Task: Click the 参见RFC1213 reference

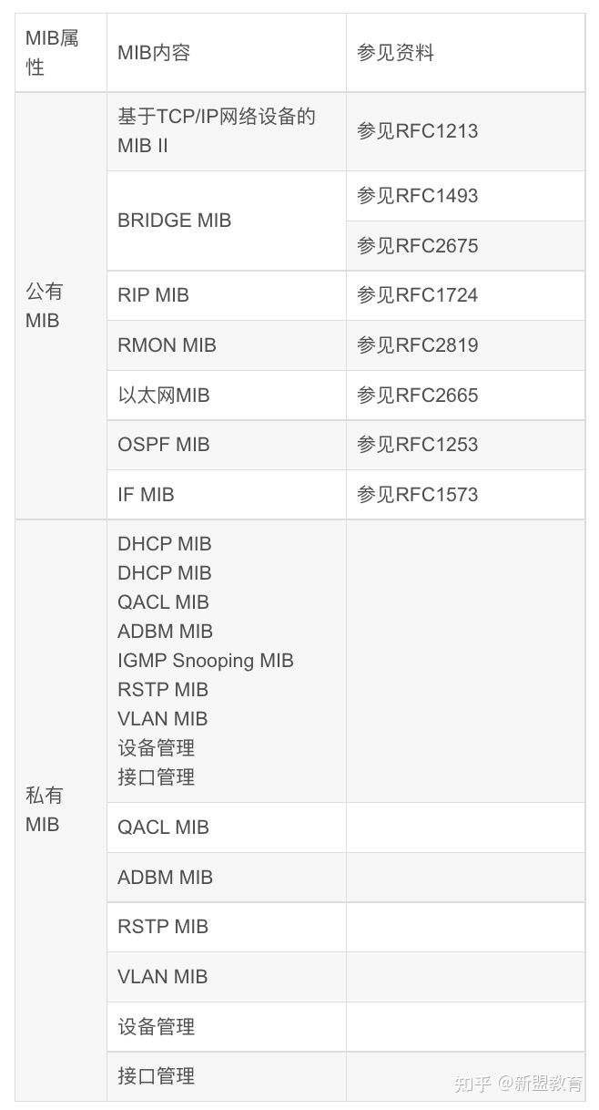Action: pyautogui.click(x=417, y=131)
